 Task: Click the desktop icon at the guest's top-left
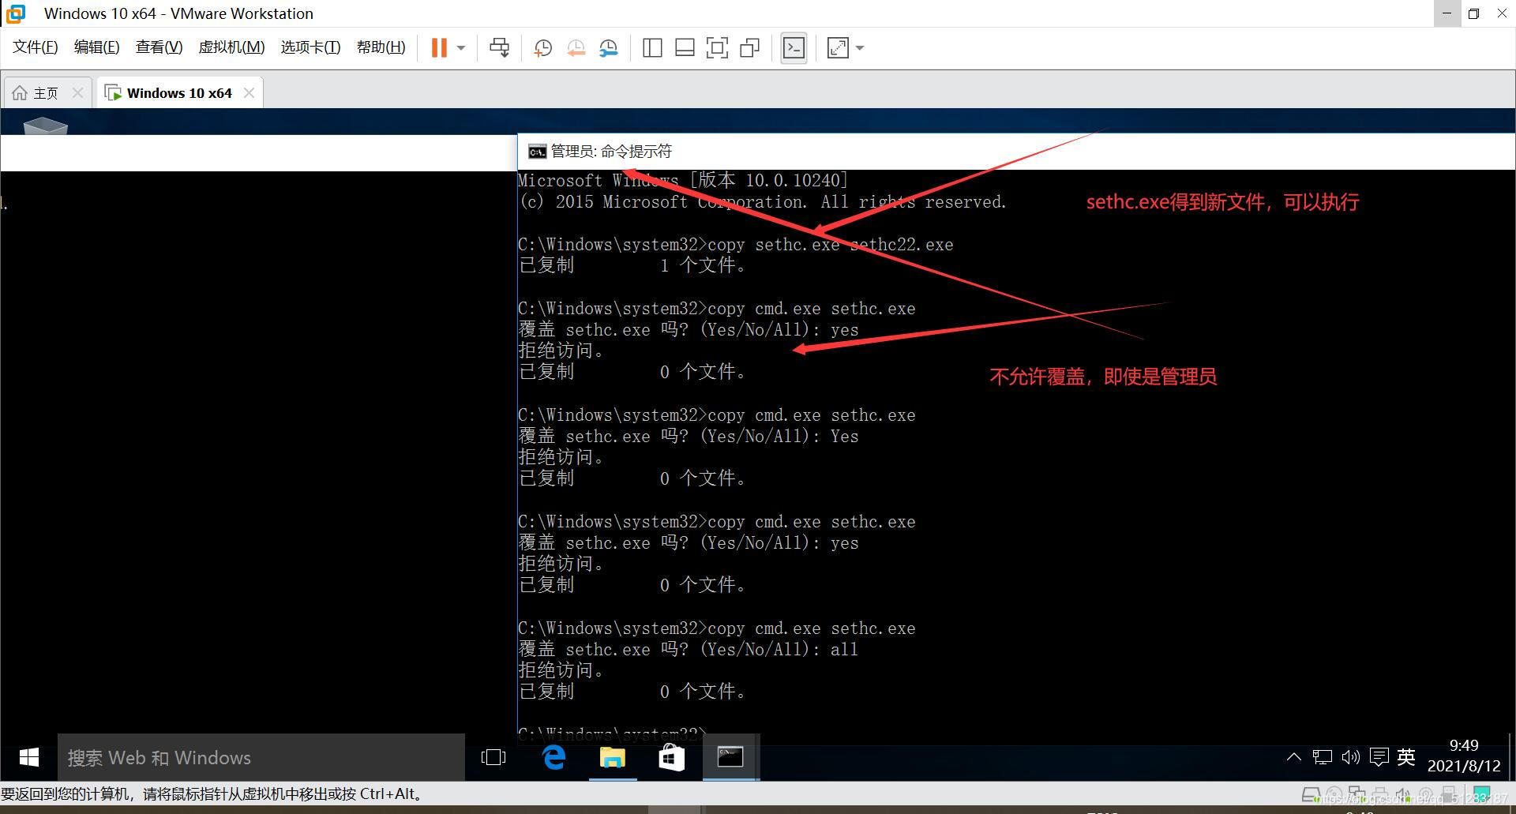pyautogui.click(x=45, y=126)
